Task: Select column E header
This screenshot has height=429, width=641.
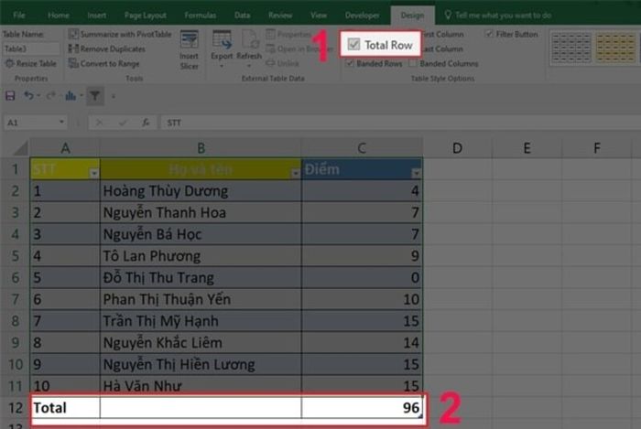Action: point(527,148)
